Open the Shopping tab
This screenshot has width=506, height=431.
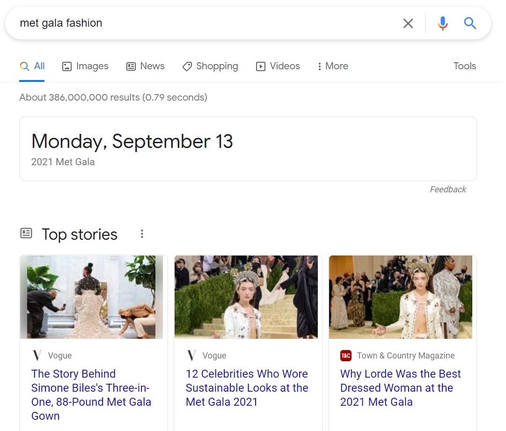[210, 66]
